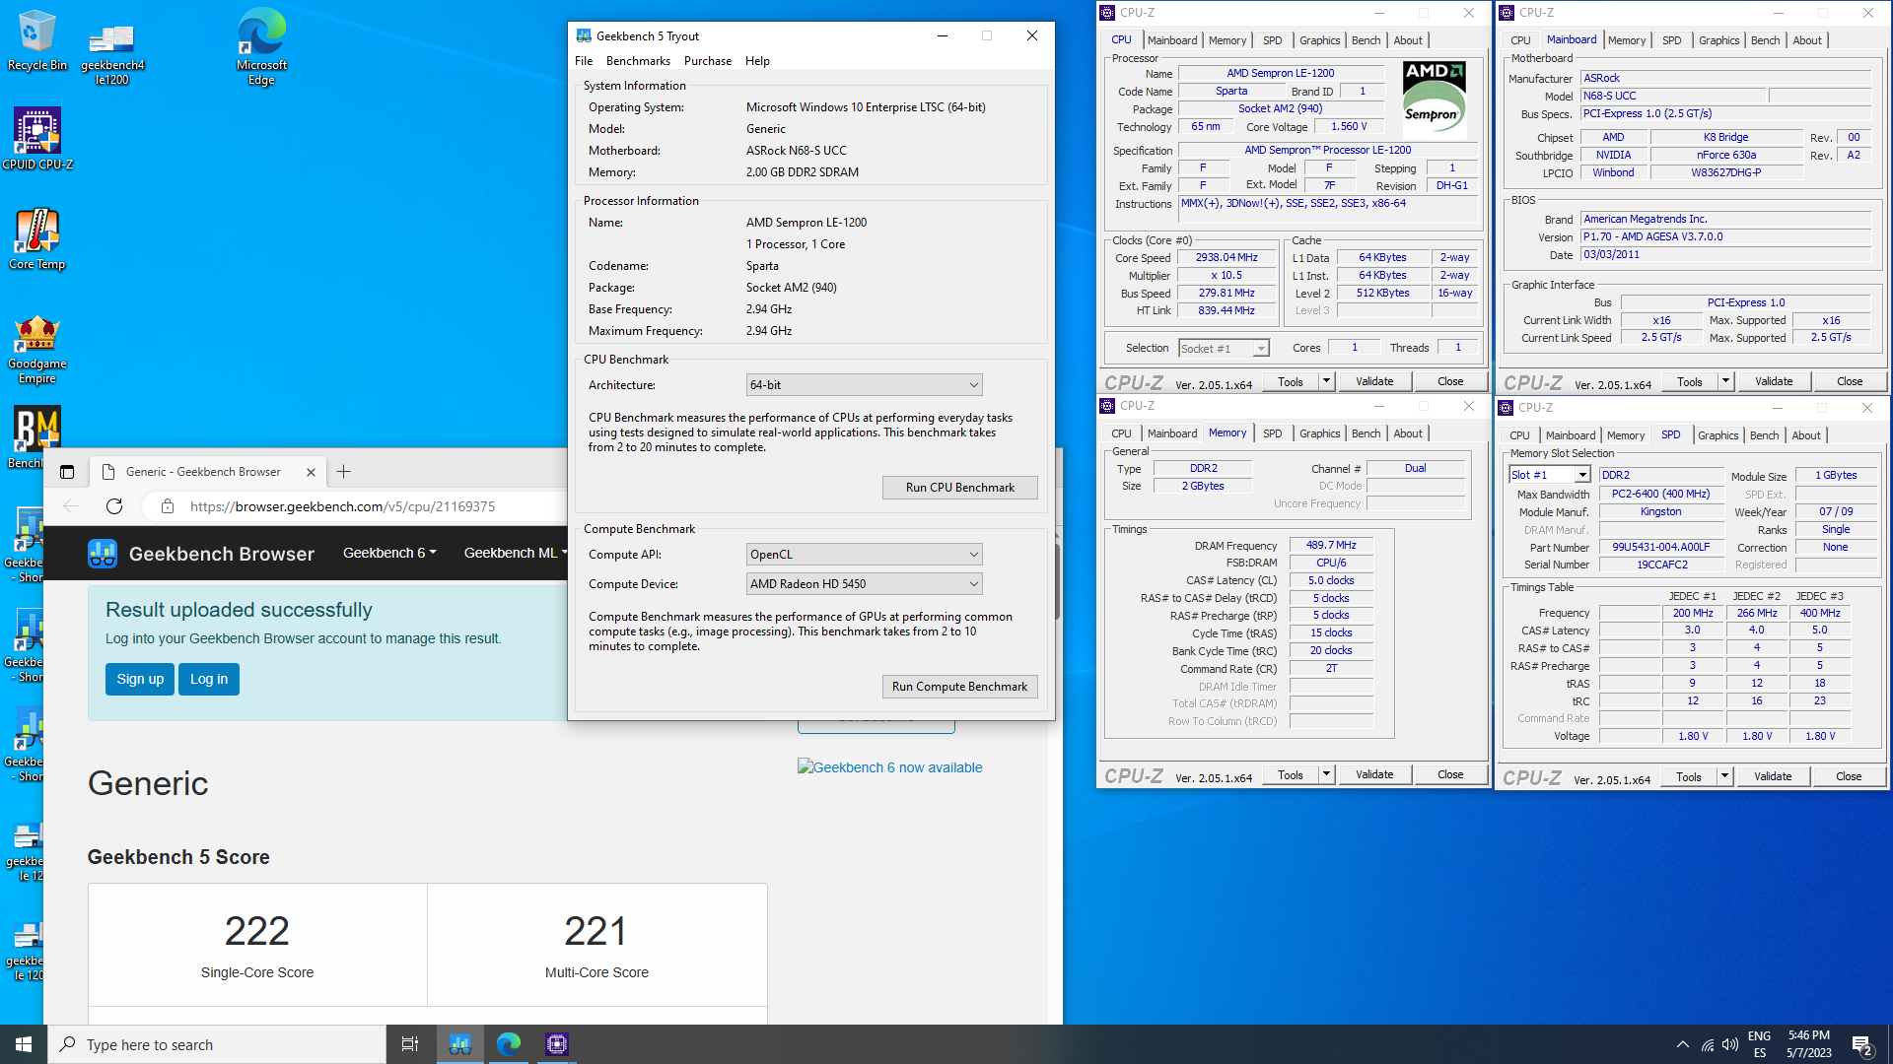The width and height of the screenshot is (1893, 1064).
Task: Open Goodgame Empire desktop icon
Action: tap(36, 350)
